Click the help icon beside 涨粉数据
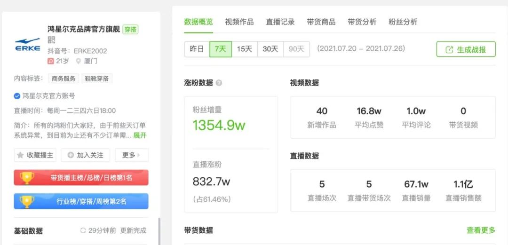 click(219, 83)
